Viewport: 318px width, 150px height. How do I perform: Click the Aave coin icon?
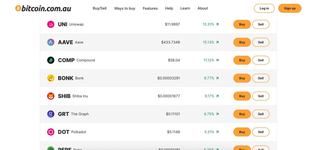(51, 42)
